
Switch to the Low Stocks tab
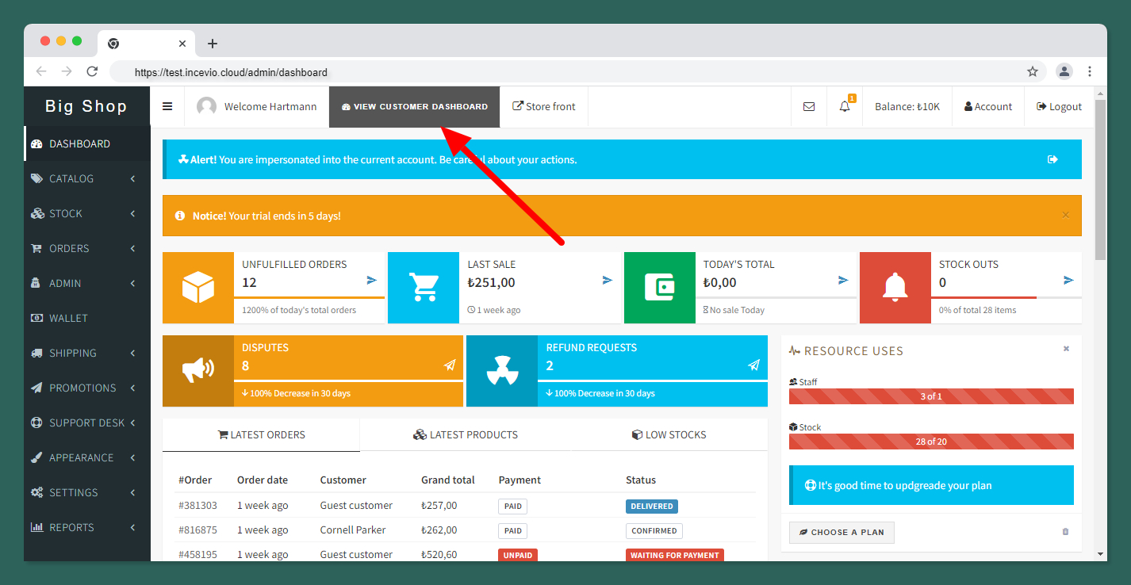[669, 434]
